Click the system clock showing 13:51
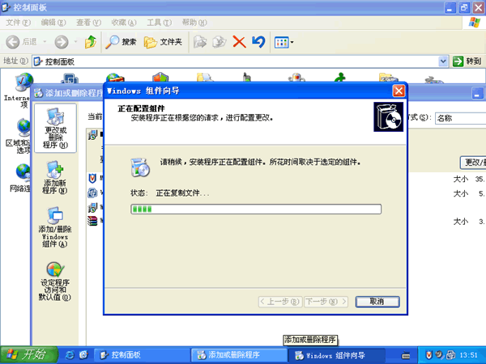 468,355
